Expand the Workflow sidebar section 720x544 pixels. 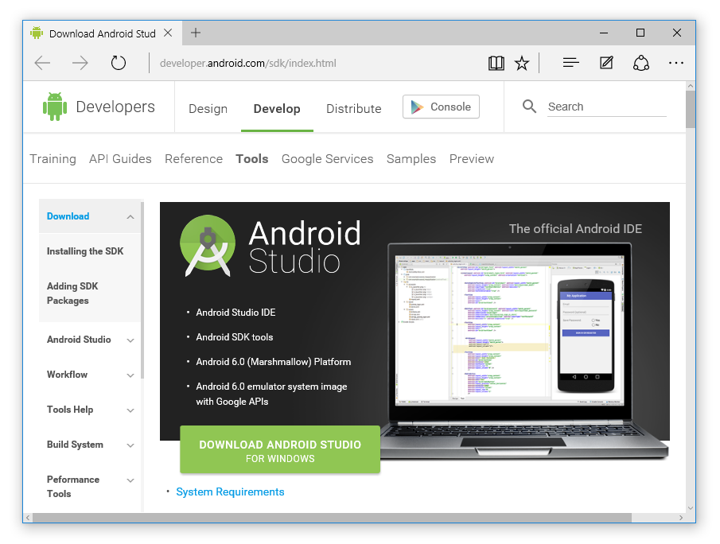point(130,375)
